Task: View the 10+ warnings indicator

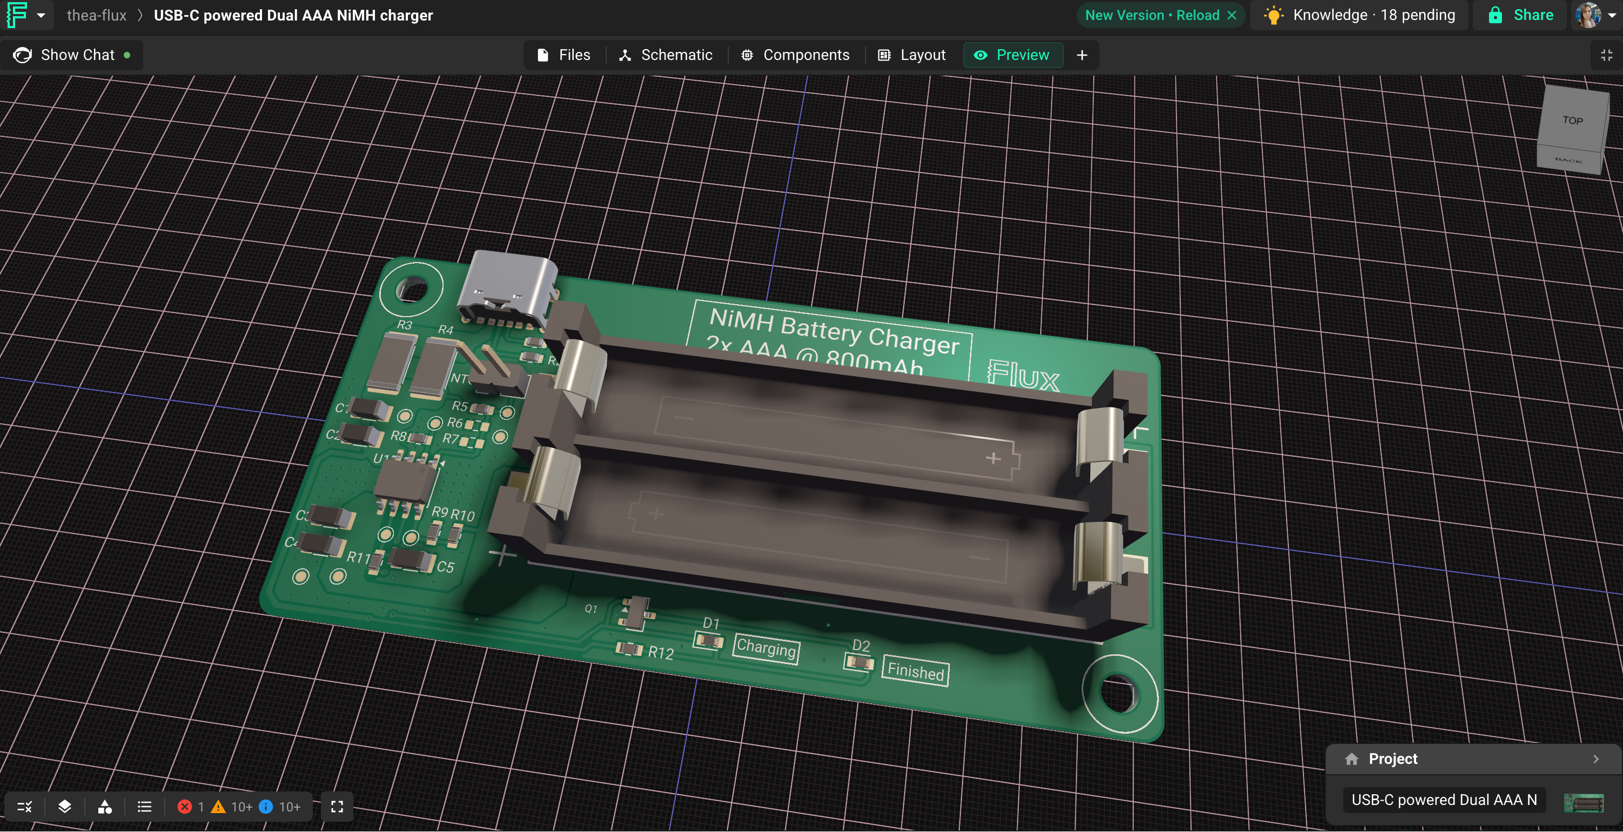Action: 231,807
